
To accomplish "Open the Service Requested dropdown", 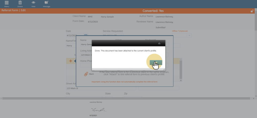I will (x=121, y=35).
